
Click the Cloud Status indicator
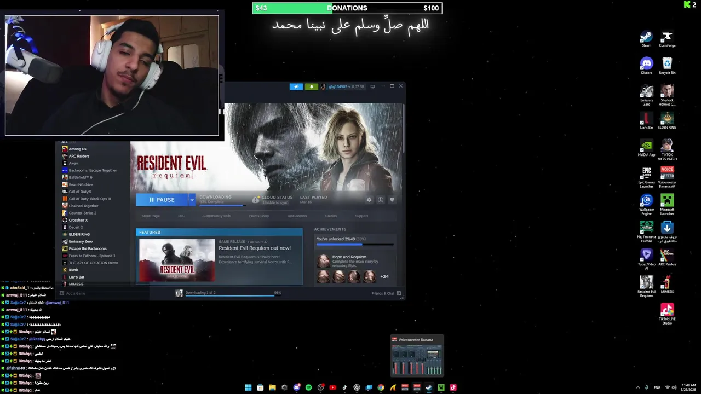(x=272, y=200)
